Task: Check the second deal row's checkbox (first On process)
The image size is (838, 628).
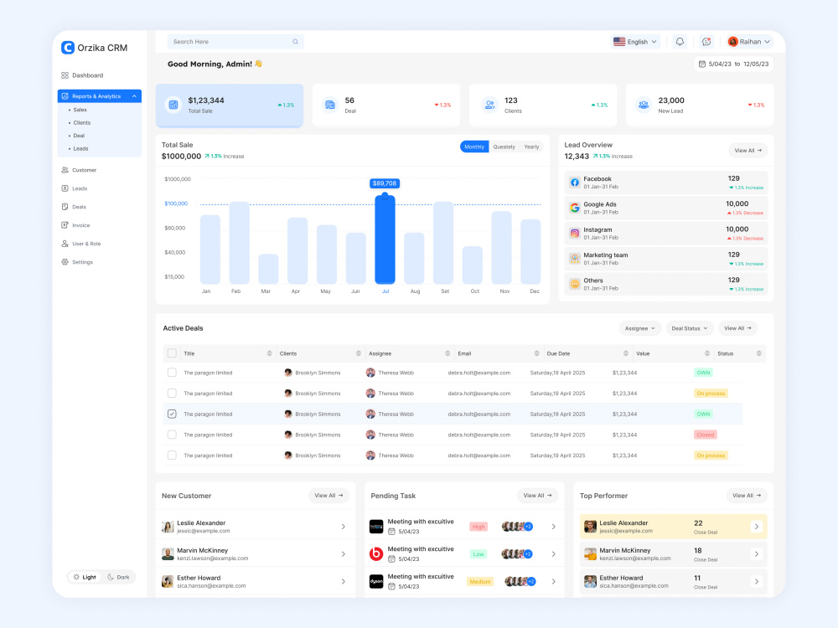Action: pyautogui.click(x=172, y=394)
